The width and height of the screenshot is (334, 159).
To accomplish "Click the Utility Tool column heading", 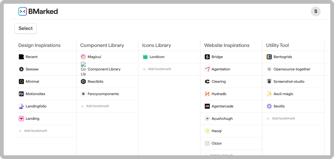I will pyautogui.click(x=277, y=45).
